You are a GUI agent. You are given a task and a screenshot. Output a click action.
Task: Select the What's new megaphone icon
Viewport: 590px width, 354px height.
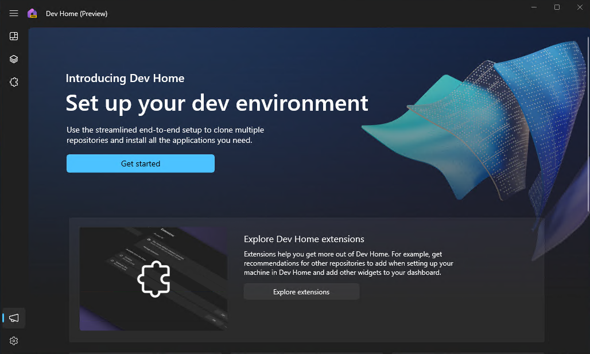14,318
